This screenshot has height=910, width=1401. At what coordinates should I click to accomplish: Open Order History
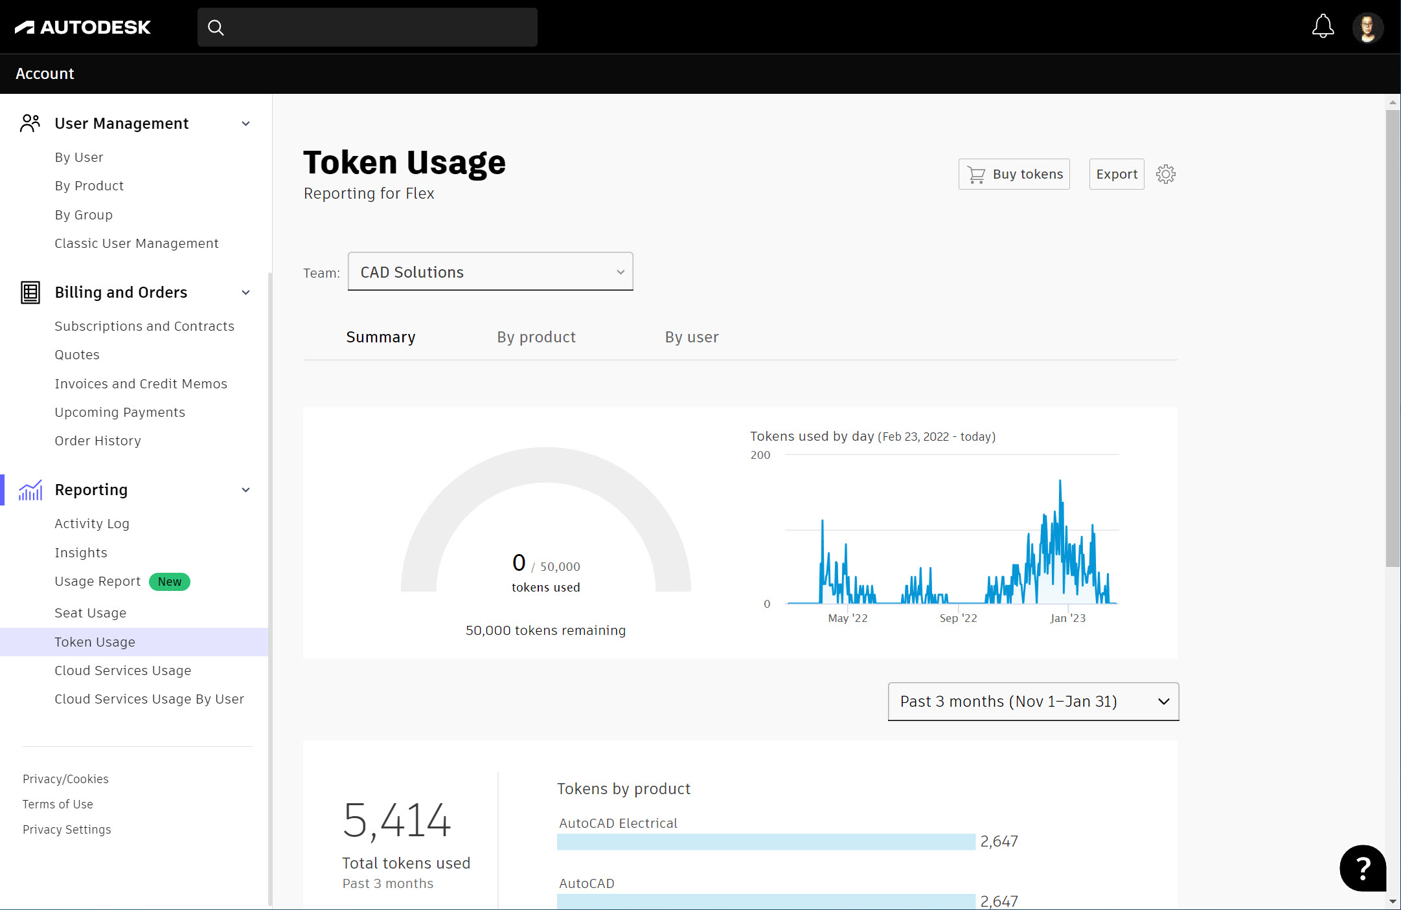98,441
